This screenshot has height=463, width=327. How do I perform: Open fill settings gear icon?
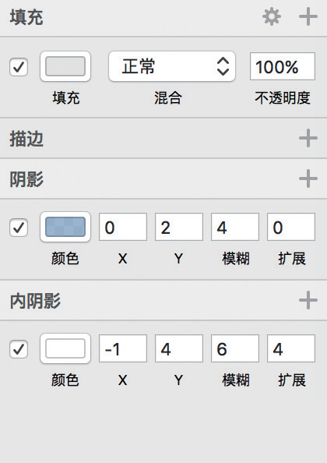[272, 17]
